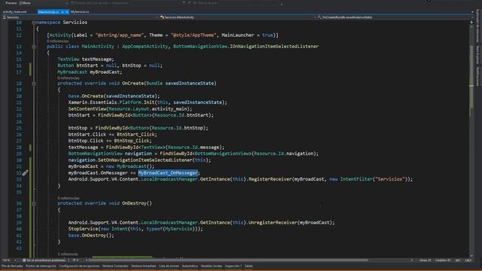482x271 pixels.
Task: Open the Salida tab
Action: point(249,266)
